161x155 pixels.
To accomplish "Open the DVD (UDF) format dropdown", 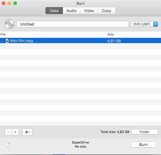I will 145,24.
